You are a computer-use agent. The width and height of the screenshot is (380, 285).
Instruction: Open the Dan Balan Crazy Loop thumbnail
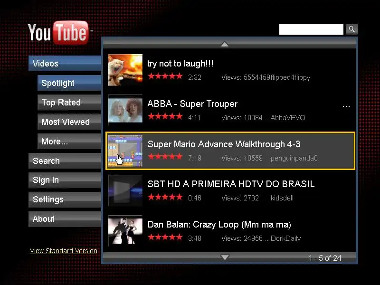(x=125, y=231)
